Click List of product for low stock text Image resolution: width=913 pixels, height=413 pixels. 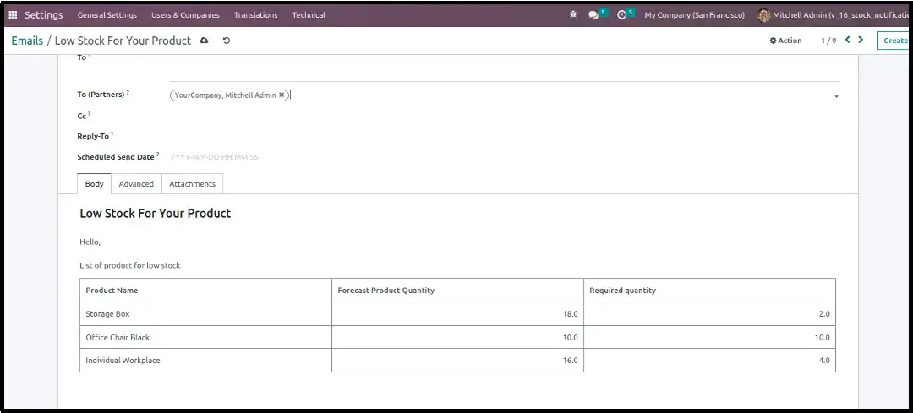(x=130, y=265)
